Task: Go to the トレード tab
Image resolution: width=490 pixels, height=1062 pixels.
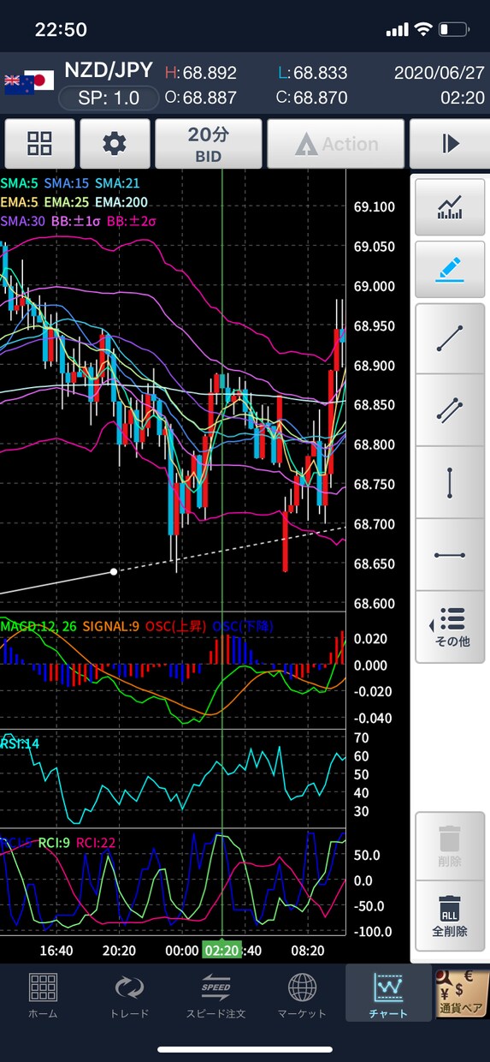Action: (x=129, y=995)
